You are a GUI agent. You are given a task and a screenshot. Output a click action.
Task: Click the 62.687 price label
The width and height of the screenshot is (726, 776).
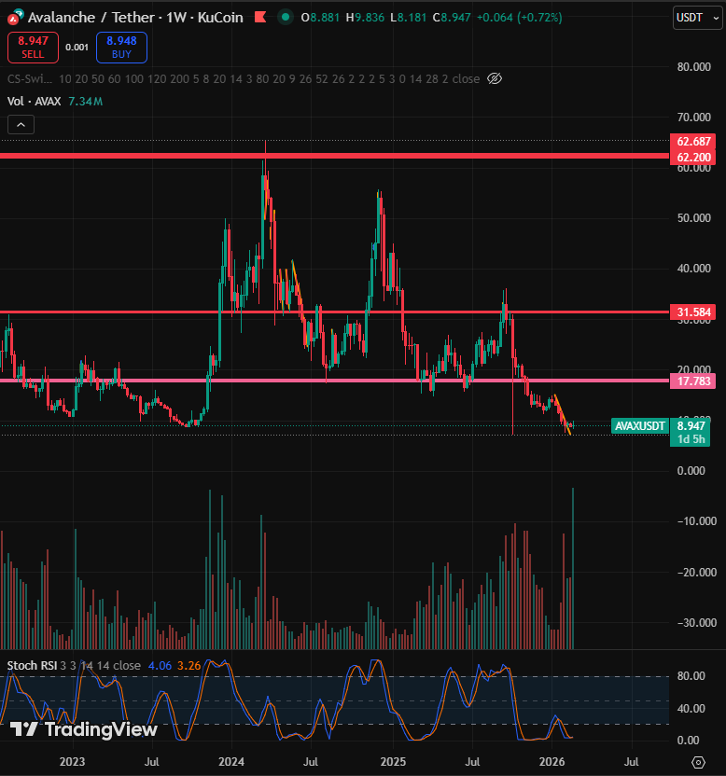(x=694, y=142)
